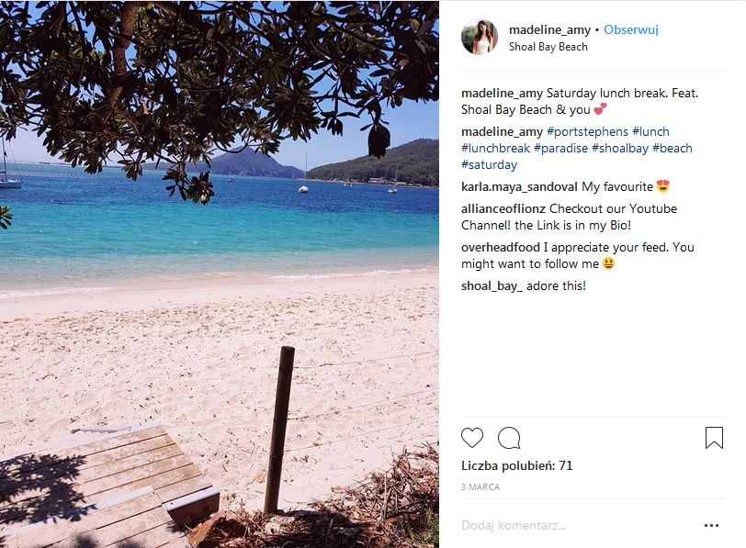
Task: Click the madeline_amy username in header
Action: pos(549,30)
